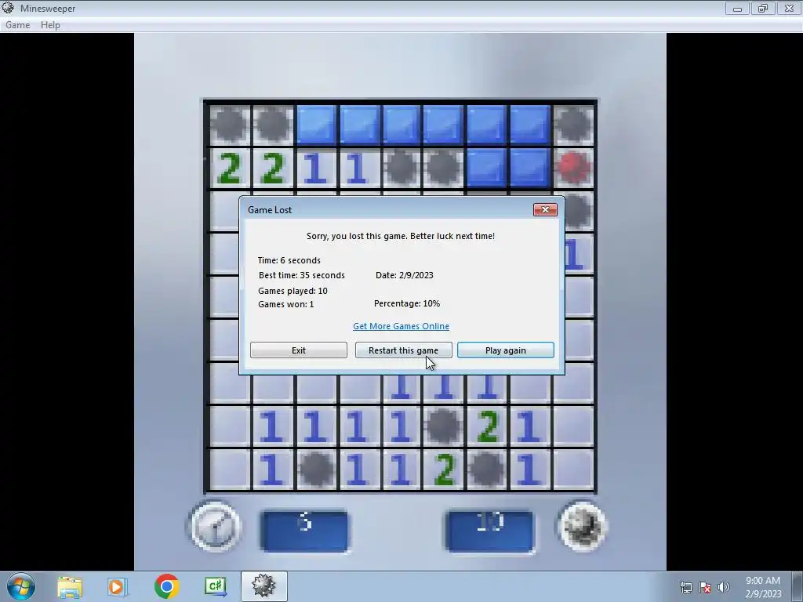Click the Minesweeper title bar app icon
The width and height of the screenshot is (803, 602).
click(x=8, y=8)
